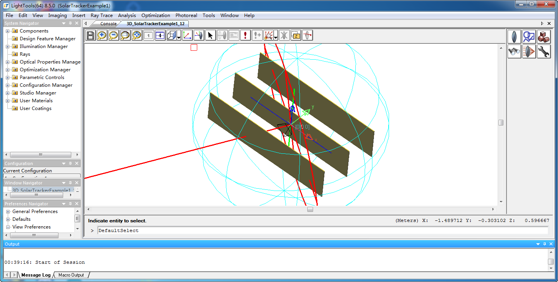Pin the System Navigator panel
This screenshot has height=282, width=558.
(x=71, y=23)
